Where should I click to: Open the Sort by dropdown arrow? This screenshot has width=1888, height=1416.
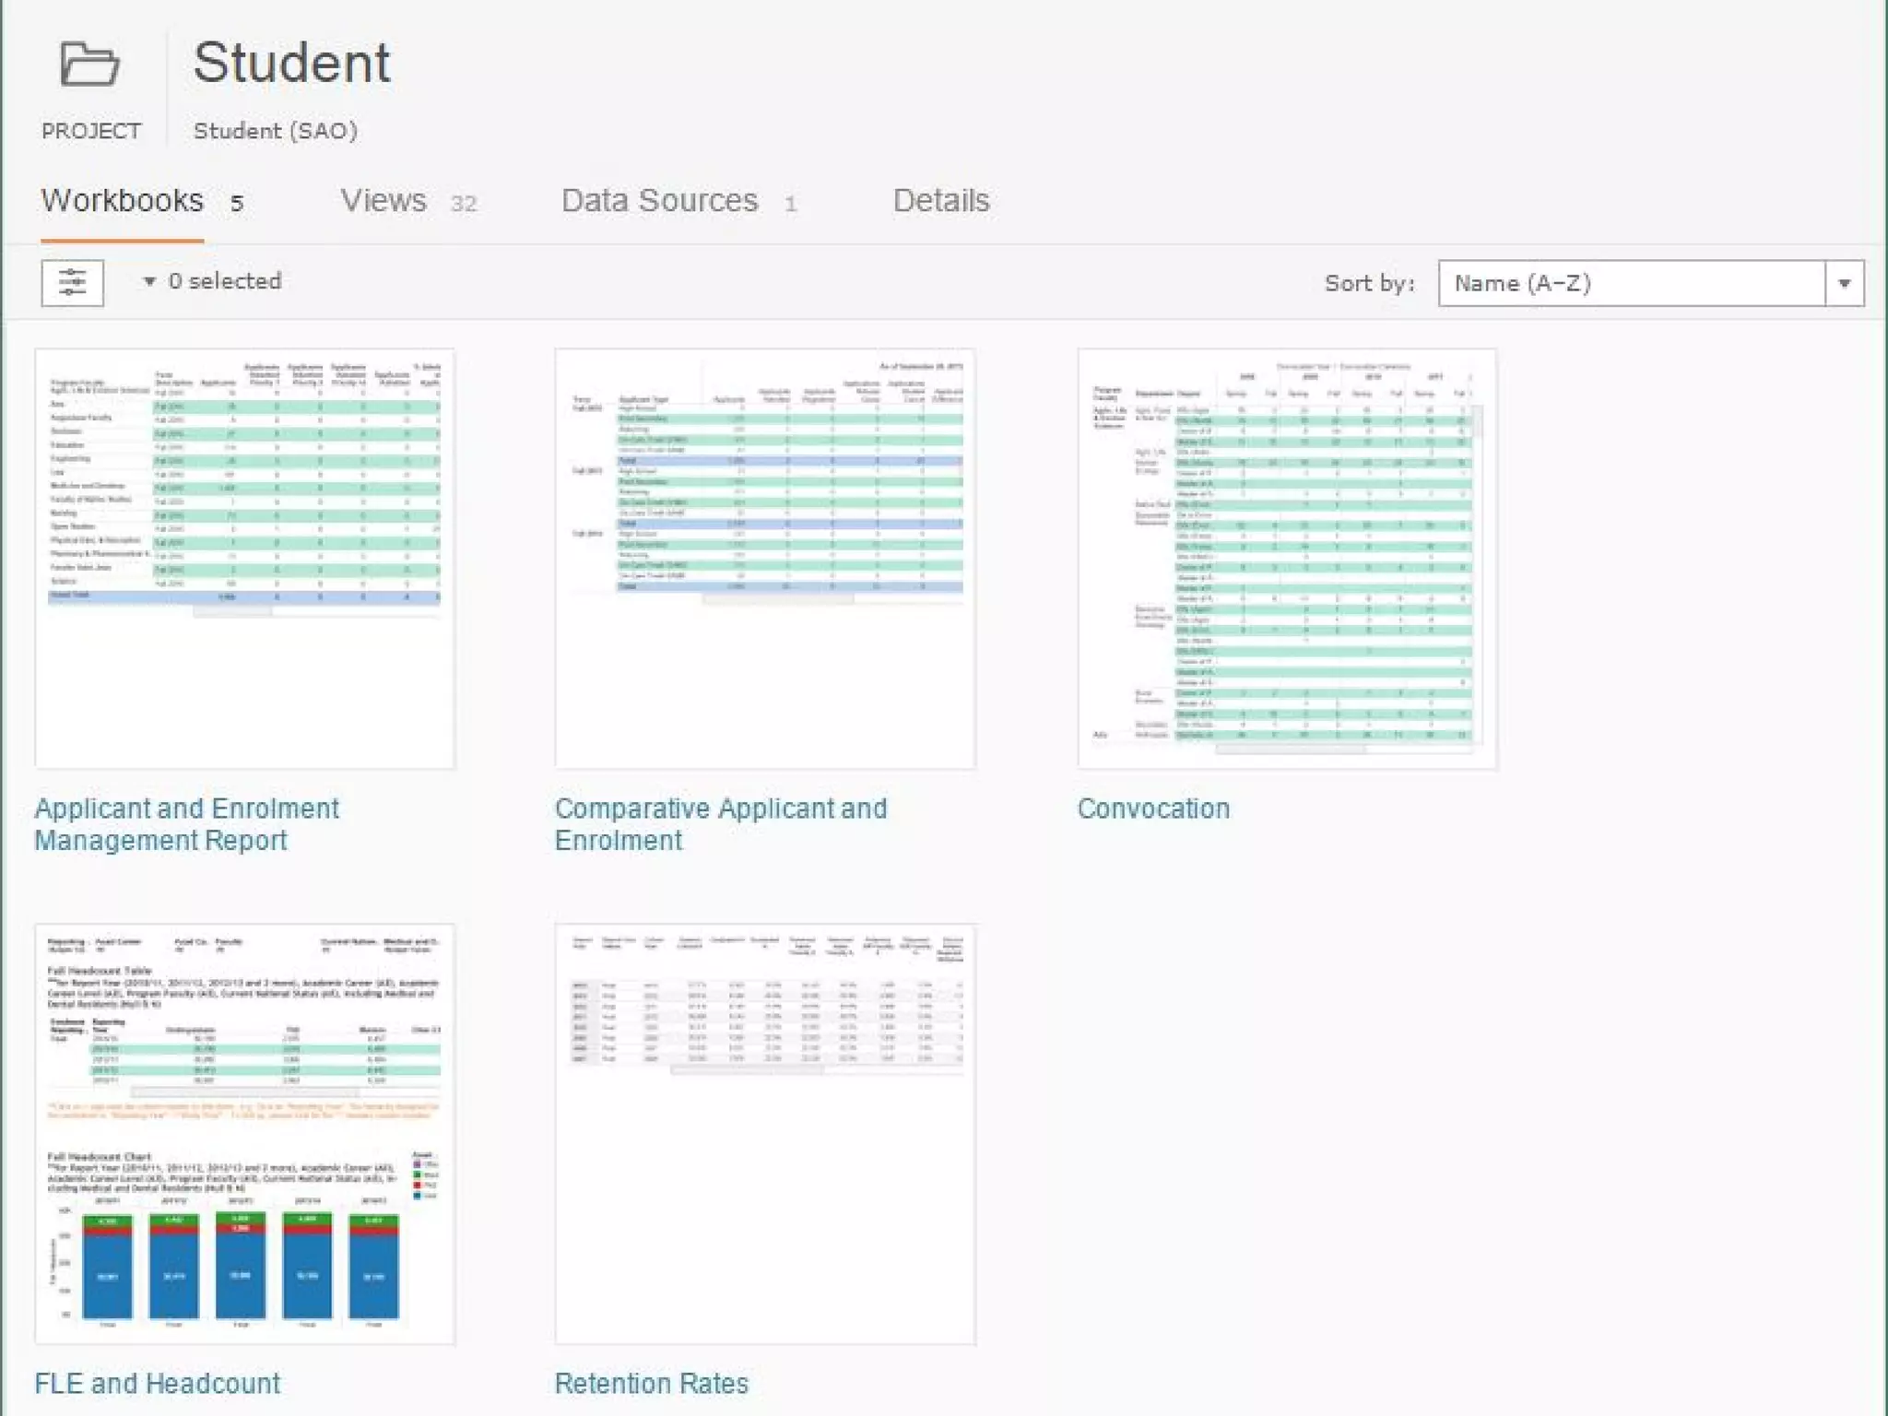(x=1844, y=283)
